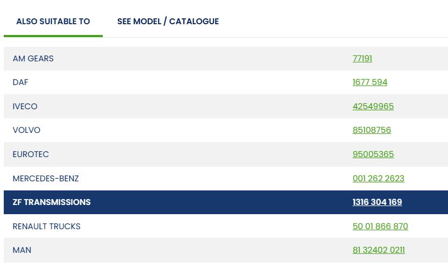This screenshot has height=269, width=448.
Task: Click the MERCEDES-BENZ brand name
Action: tap(45, 179)
